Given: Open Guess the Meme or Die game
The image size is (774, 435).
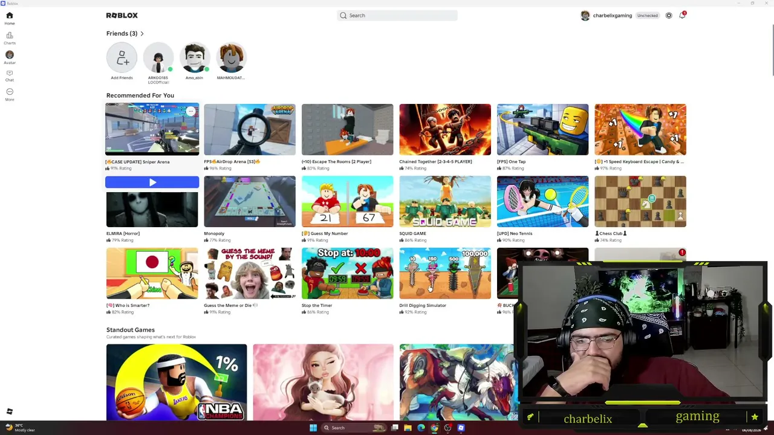Looking at the screenshot, I should [250, 273].
